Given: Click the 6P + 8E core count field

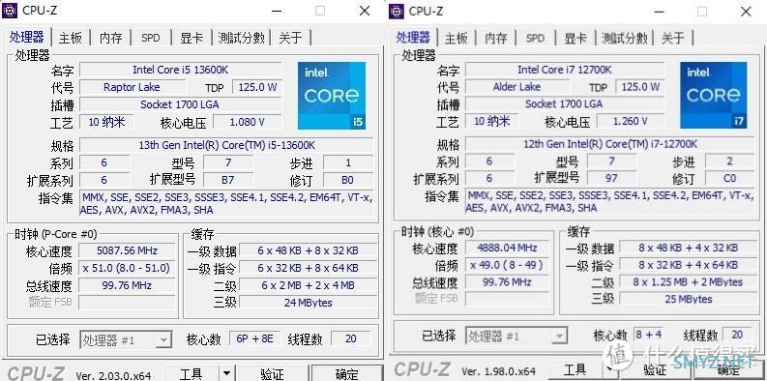Looking at the screenshot, I should coord(254,338).
